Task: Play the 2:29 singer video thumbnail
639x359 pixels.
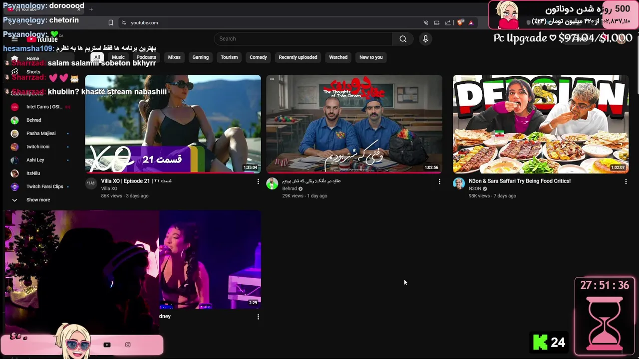Action: click(x=210, y=259)
